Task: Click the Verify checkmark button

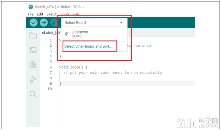Action: pos(33,22)
